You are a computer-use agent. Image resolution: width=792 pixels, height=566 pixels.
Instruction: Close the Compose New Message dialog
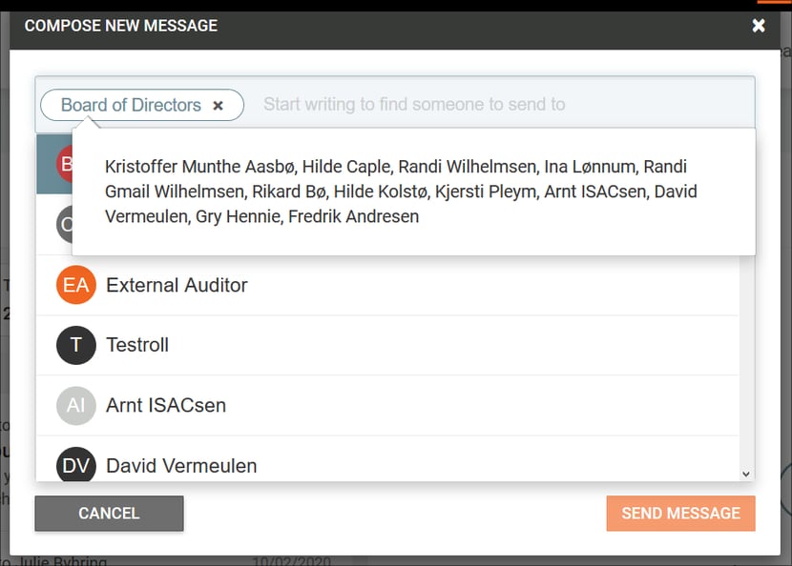[x=759, y=25]
